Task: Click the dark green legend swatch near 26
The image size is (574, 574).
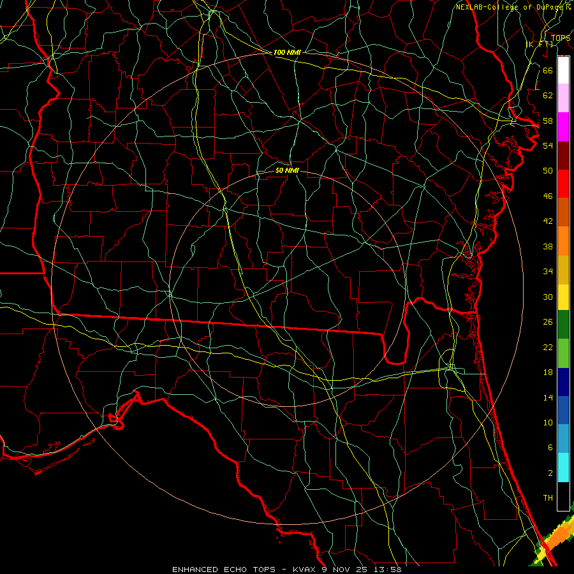Action: point(563,325)
